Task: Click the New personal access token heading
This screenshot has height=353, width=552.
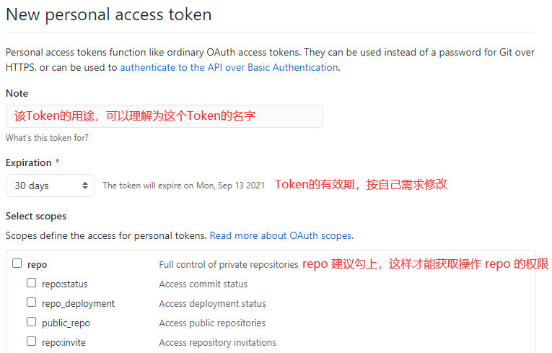Action: (109, 14)
